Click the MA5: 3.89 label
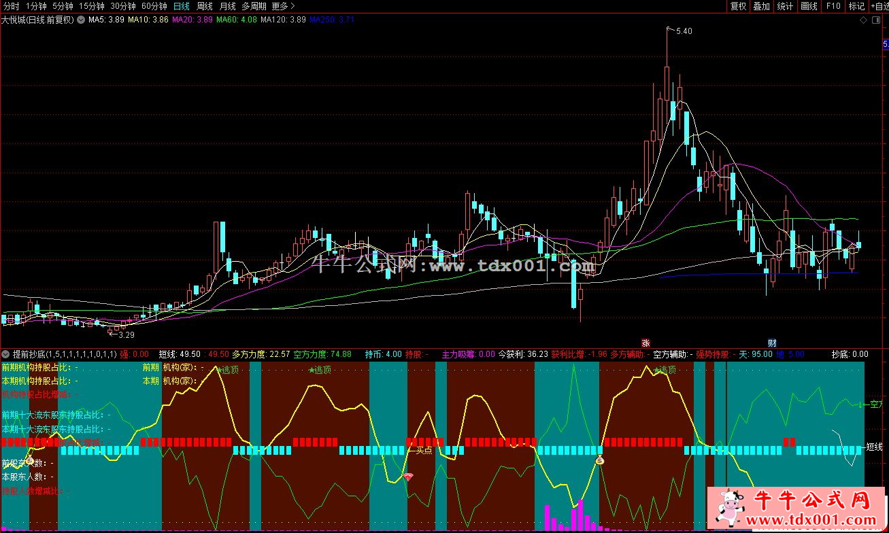Image resolution: width=889 pixels, height=533 pixels. (x=107, y=20)
